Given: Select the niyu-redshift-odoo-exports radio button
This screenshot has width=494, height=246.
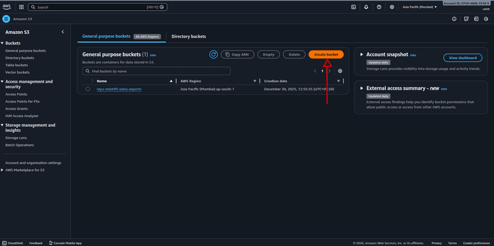Looking at the screenshot, I should point(88,89).
